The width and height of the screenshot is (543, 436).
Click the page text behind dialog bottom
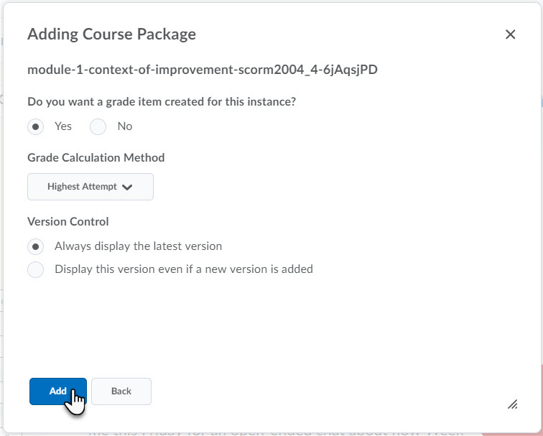click(275, 432)
